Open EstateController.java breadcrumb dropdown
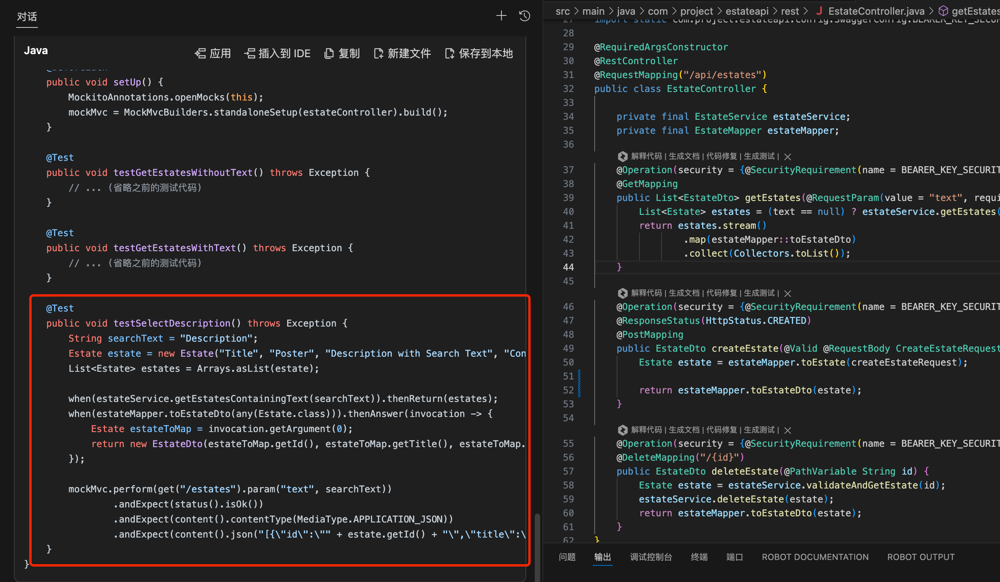 (876, 11)
